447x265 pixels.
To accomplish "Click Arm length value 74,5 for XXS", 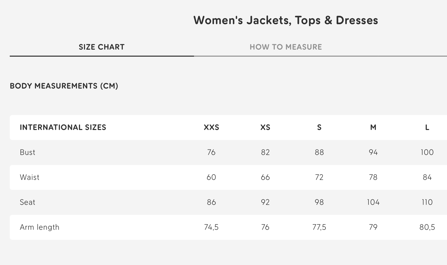I will (211, 227).
